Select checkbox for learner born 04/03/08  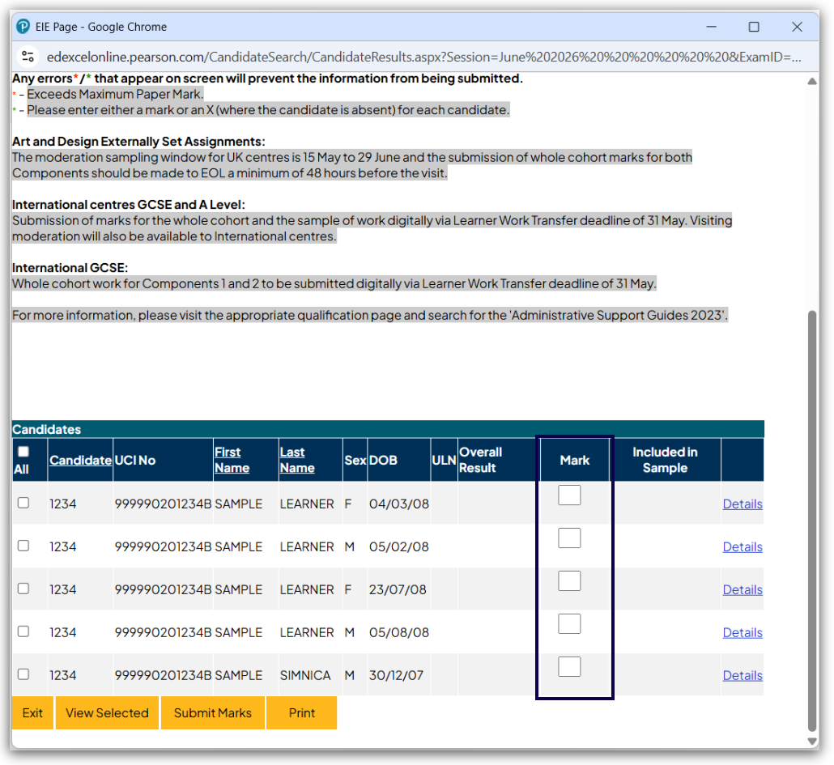(23, 503)
